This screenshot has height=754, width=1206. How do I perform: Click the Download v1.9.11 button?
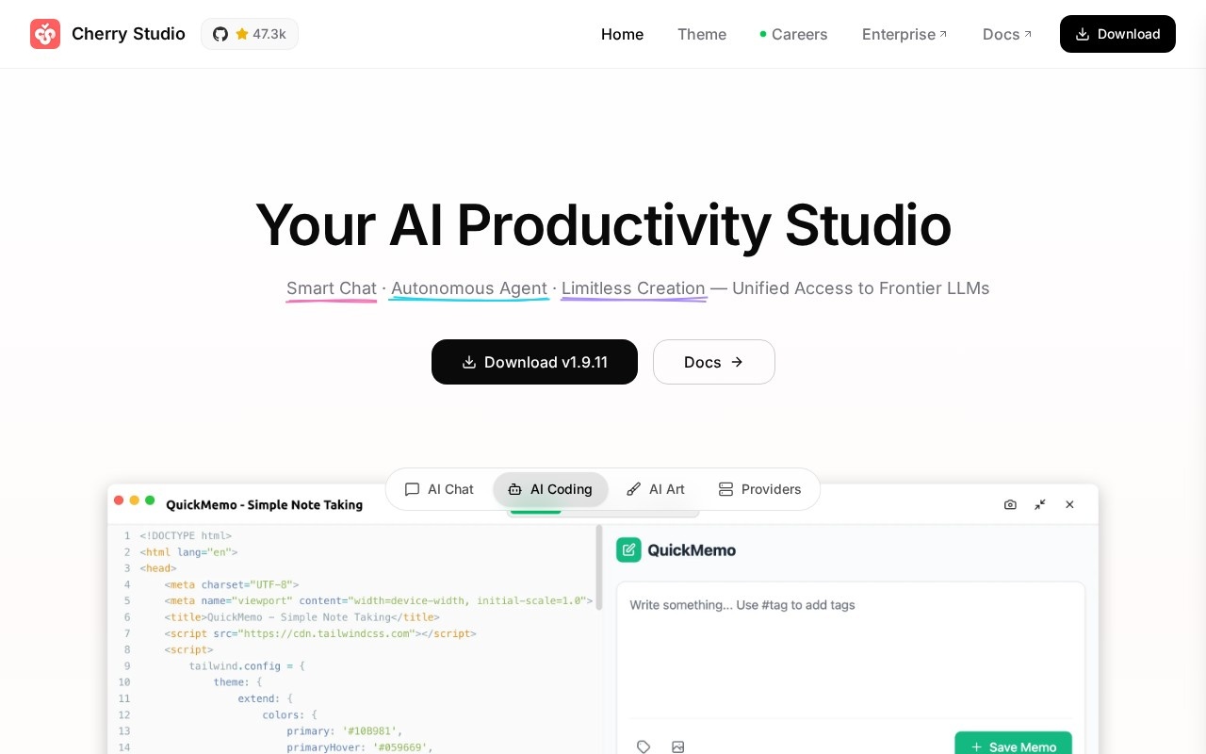[x=534, y=362]
